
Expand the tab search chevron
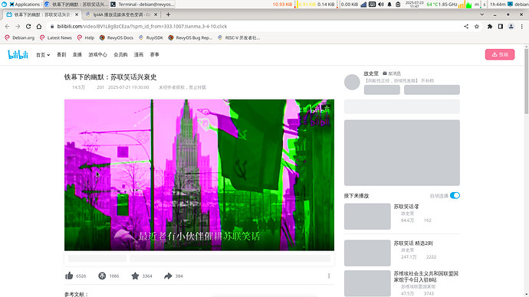(481, 15)
